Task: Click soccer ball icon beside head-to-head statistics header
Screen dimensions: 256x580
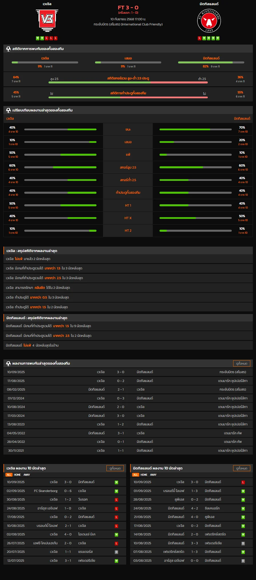Action: pos(9,49)
